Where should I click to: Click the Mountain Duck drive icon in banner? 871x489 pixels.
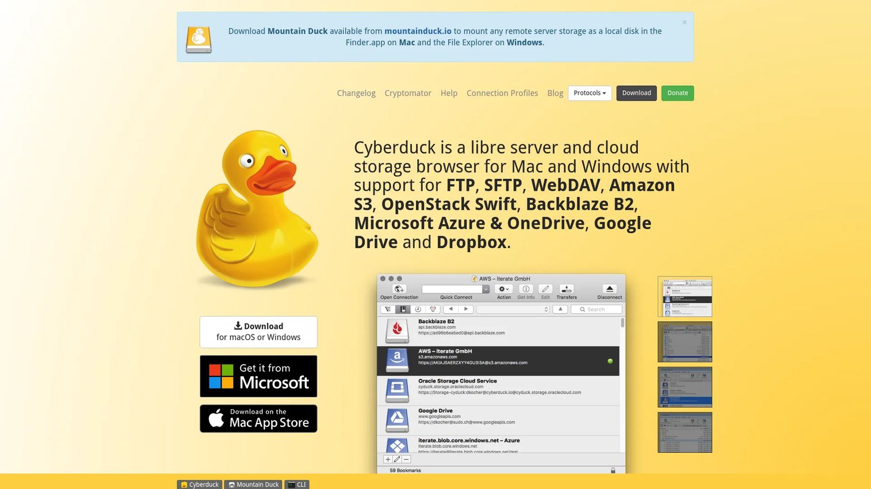click(198, 40)
